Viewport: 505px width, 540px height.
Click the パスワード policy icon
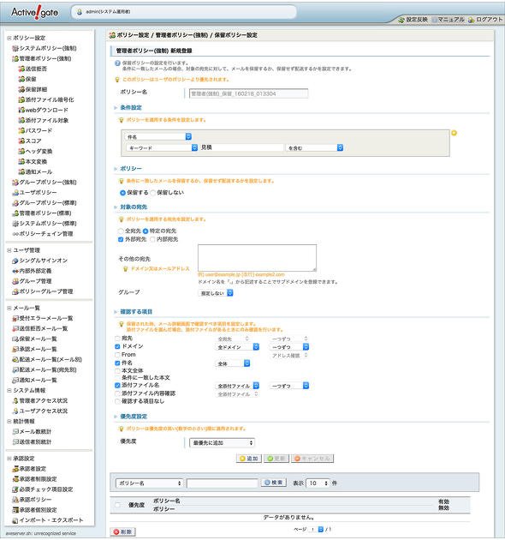pyautogui.click(x=21, y=131)
